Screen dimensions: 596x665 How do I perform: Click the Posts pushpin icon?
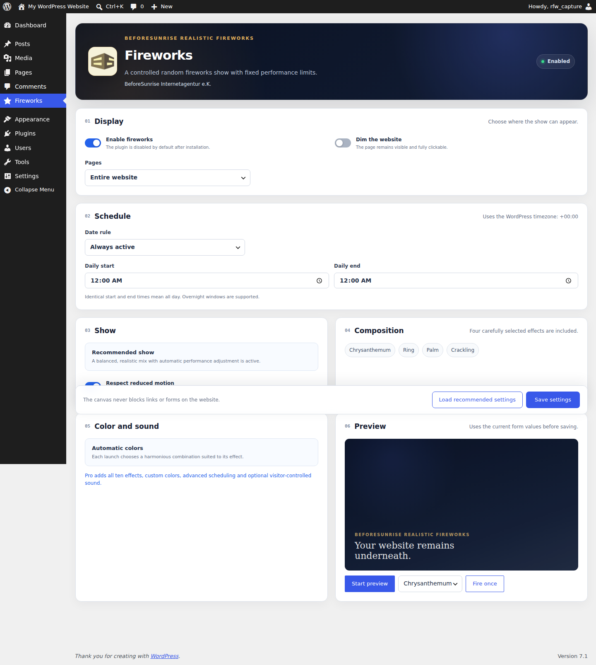7,44
